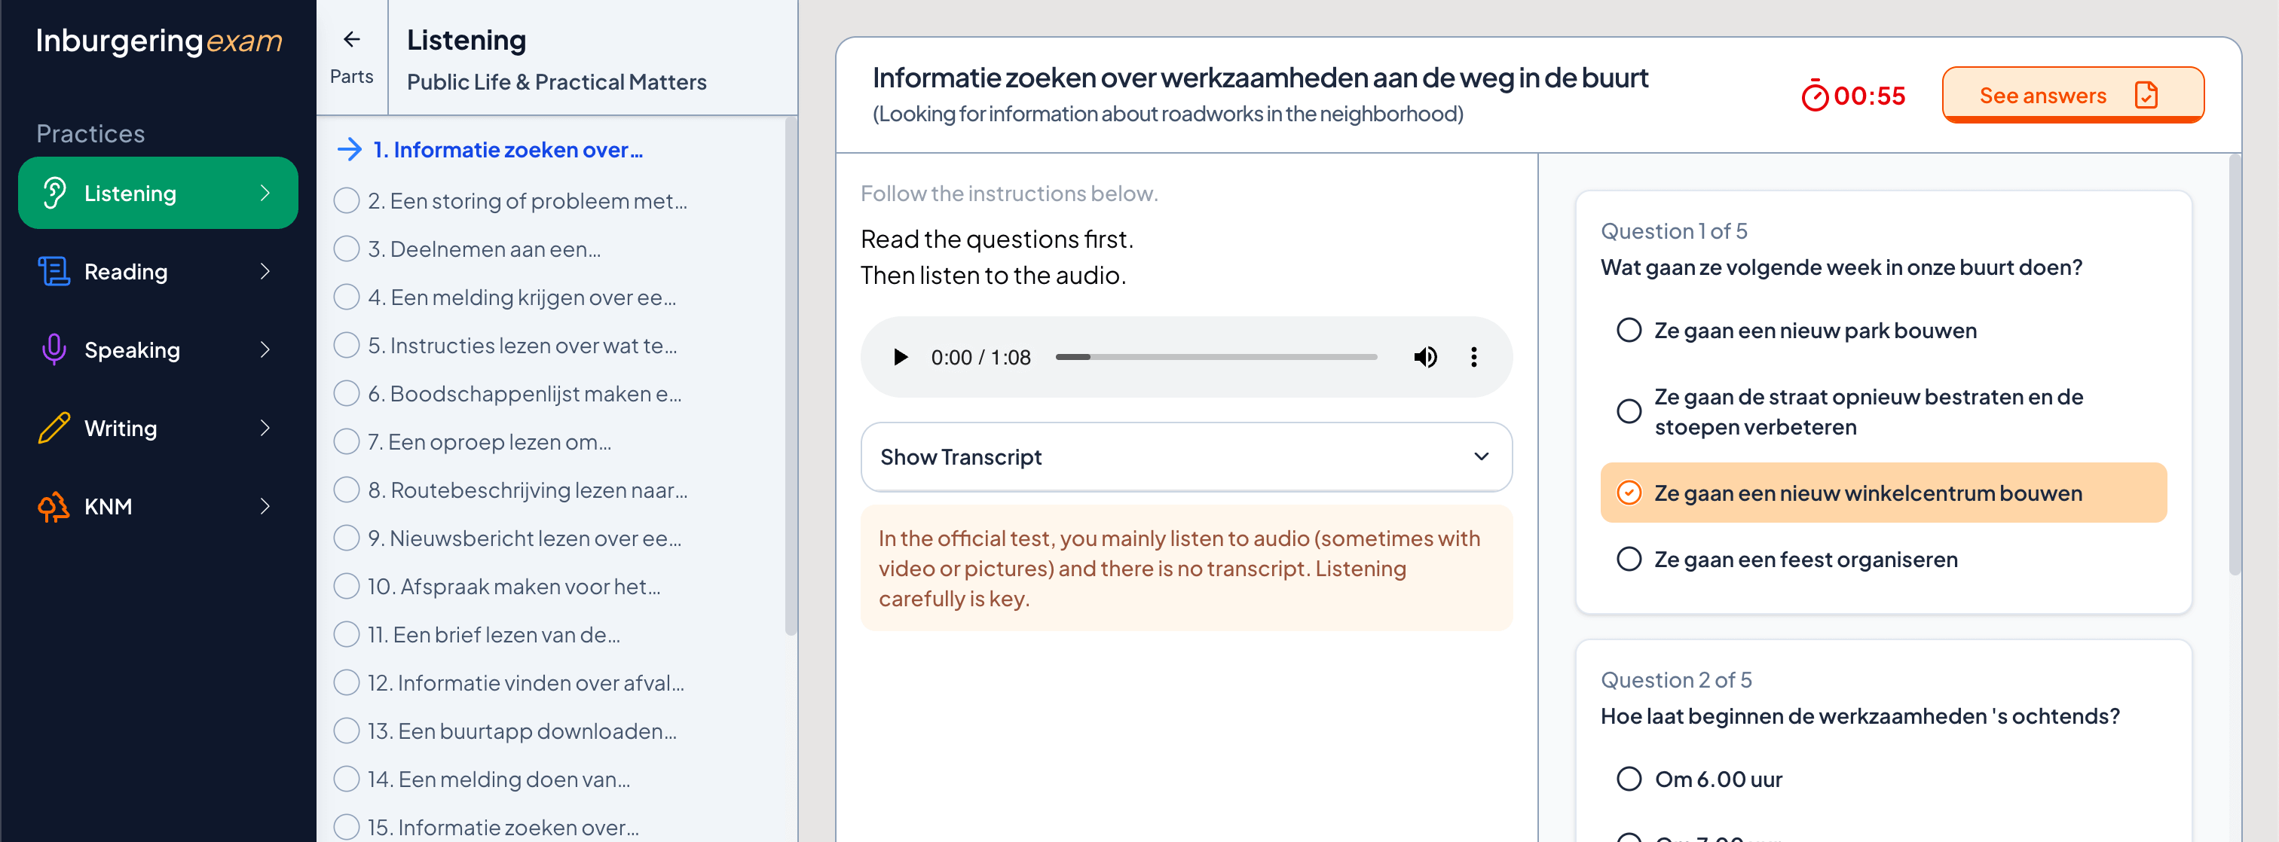Open '13. Een buurtapp downloaden' exercise

(522, 731)
